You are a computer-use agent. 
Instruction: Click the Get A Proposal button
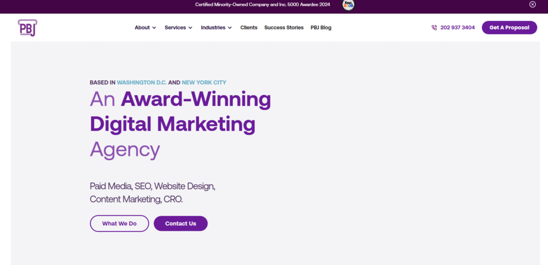point(509,28)
